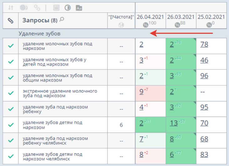229x166 pixels.
Task: Click the chain link toolbar icon
Action: (37, 8)
